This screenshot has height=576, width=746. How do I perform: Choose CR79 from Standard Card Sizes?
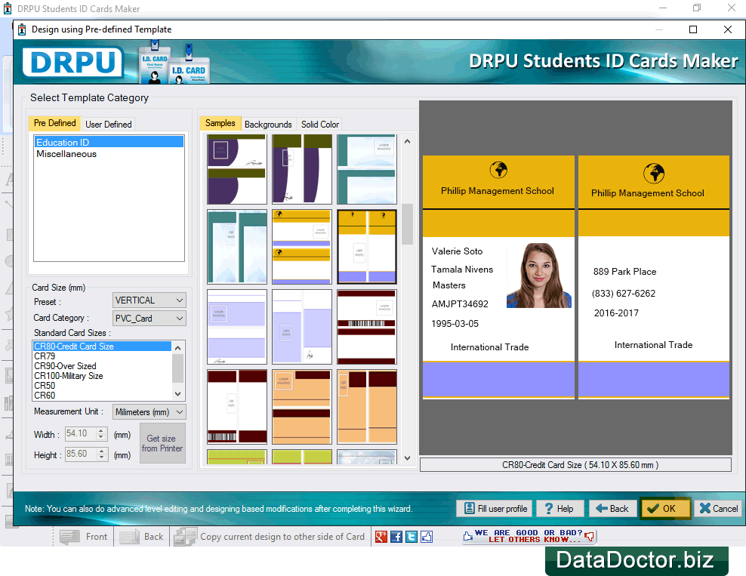pos(102,356)
